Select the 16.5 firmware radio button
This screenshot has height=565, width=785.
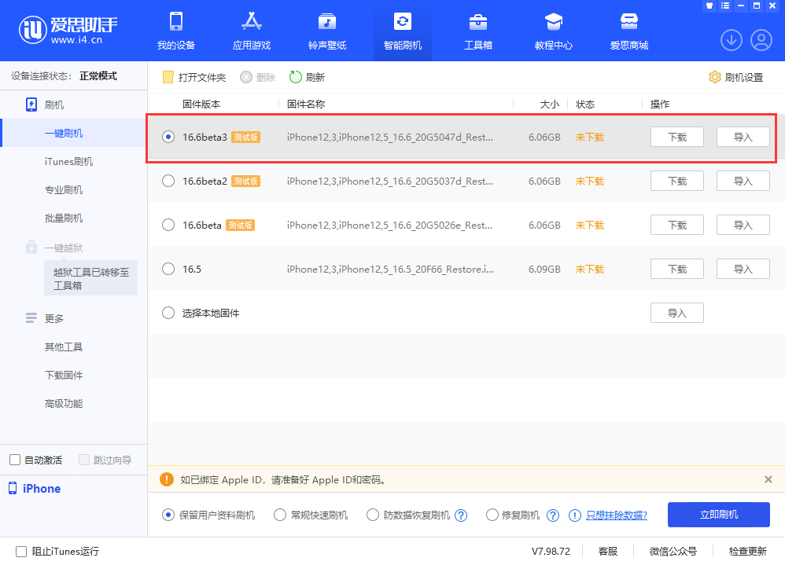[x=168, y=269]
